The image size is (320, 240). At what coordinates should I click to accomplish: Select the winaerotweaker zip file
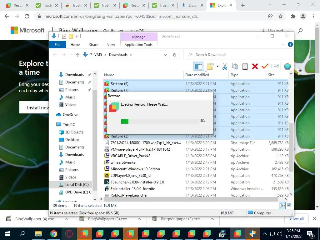tap(123, 162)
